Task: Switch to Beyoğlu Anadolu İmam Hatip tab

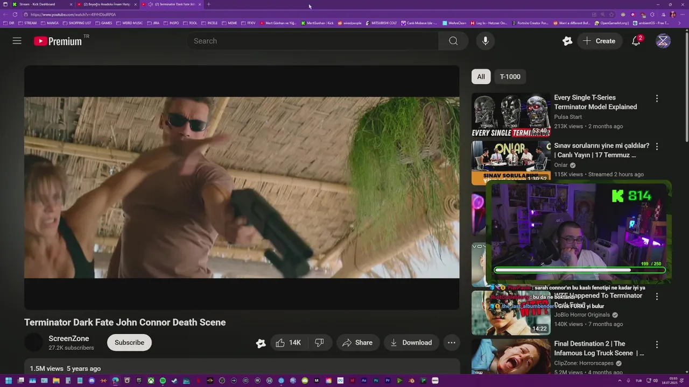Action: pyautogui.click(x=107, y=4)
